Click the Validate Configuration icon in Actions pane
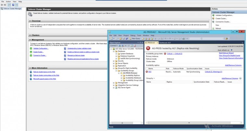The width and height of the screenshot is (247, 131). point(213,15)
